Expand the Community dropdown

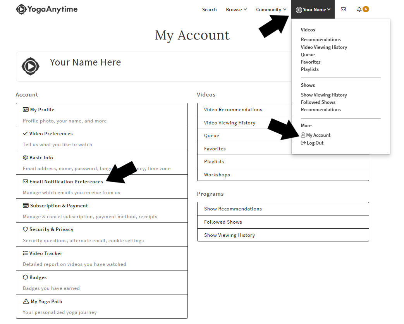tap(271, 10)
